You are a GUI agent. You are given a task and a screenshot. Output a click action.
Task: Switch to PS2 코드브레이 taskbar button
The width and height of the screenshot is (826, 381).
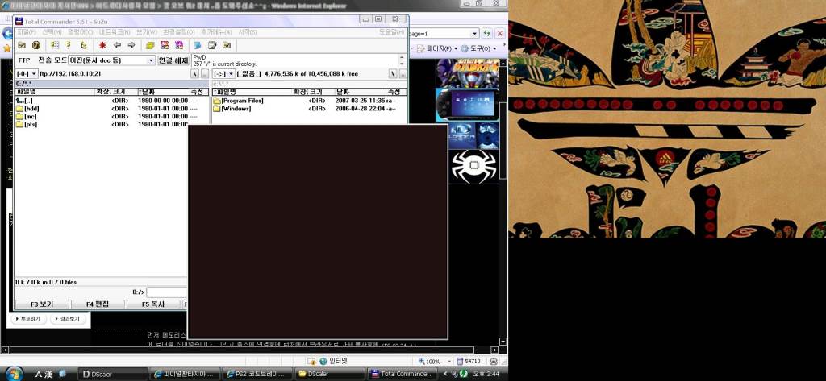click(257, 374)
